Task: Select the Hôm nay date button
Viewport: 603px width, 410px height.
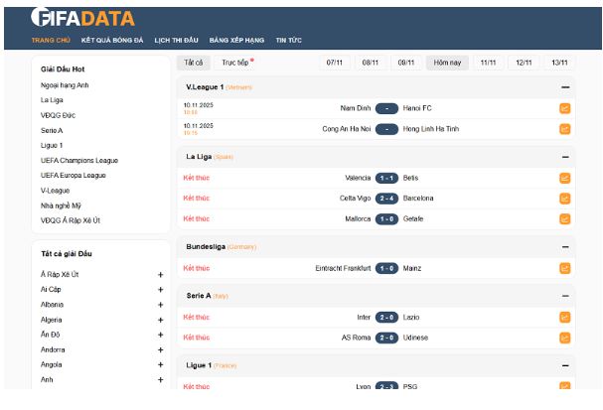Action: pos(447,62)
